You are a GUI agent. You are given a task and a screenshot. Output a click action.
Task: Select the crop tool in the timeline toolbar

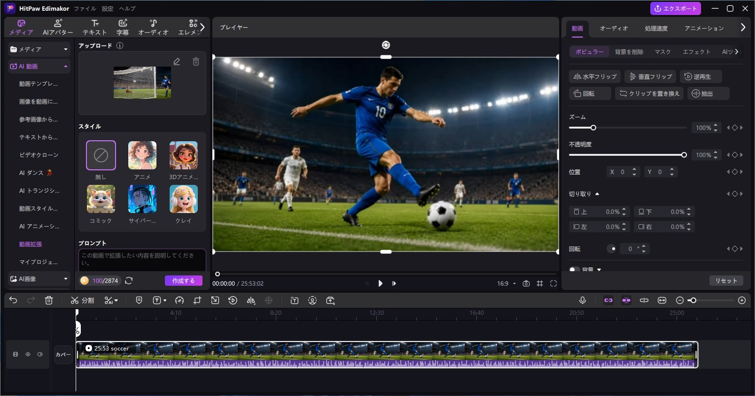click(197, 300)
